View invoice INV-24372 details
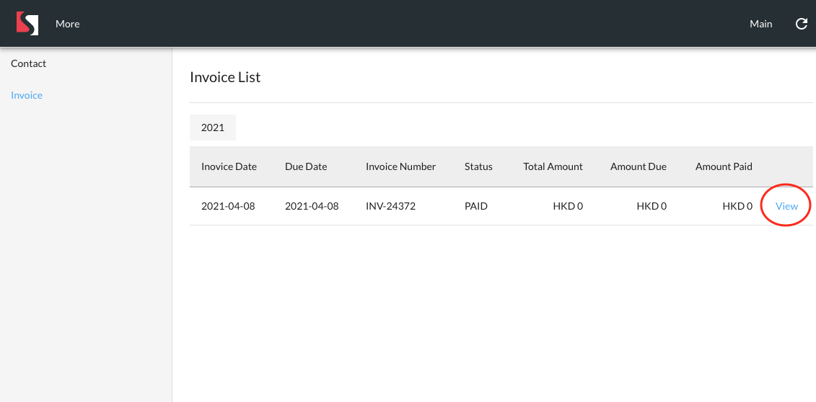 (x=786, y=206)
